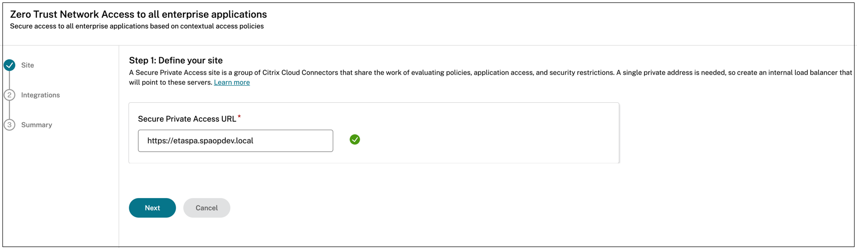
Task: Click the completed Site step checkmark icon
Action: 9,65
